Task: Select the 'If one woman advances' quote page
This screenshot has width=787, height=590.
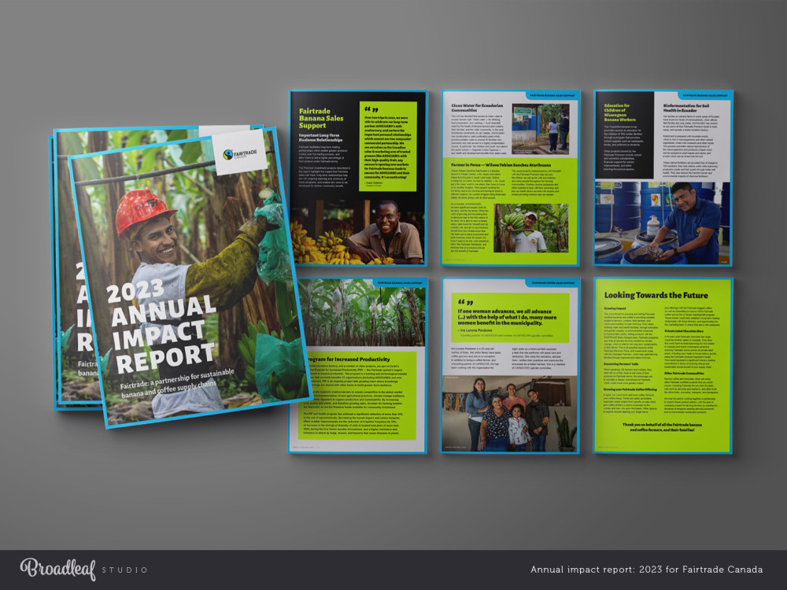Action: point(511,365)
